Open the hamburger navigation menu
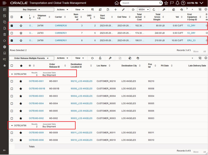This screenshot has width=208, height=155. coord(4,3)
